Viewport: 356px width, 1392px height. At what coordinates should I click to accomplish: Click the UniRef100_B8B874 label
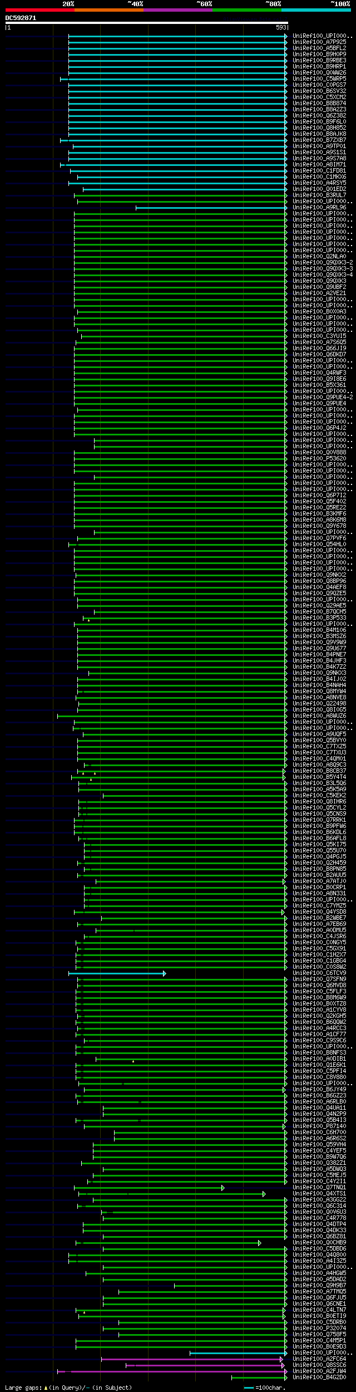[x=319, y=103]
